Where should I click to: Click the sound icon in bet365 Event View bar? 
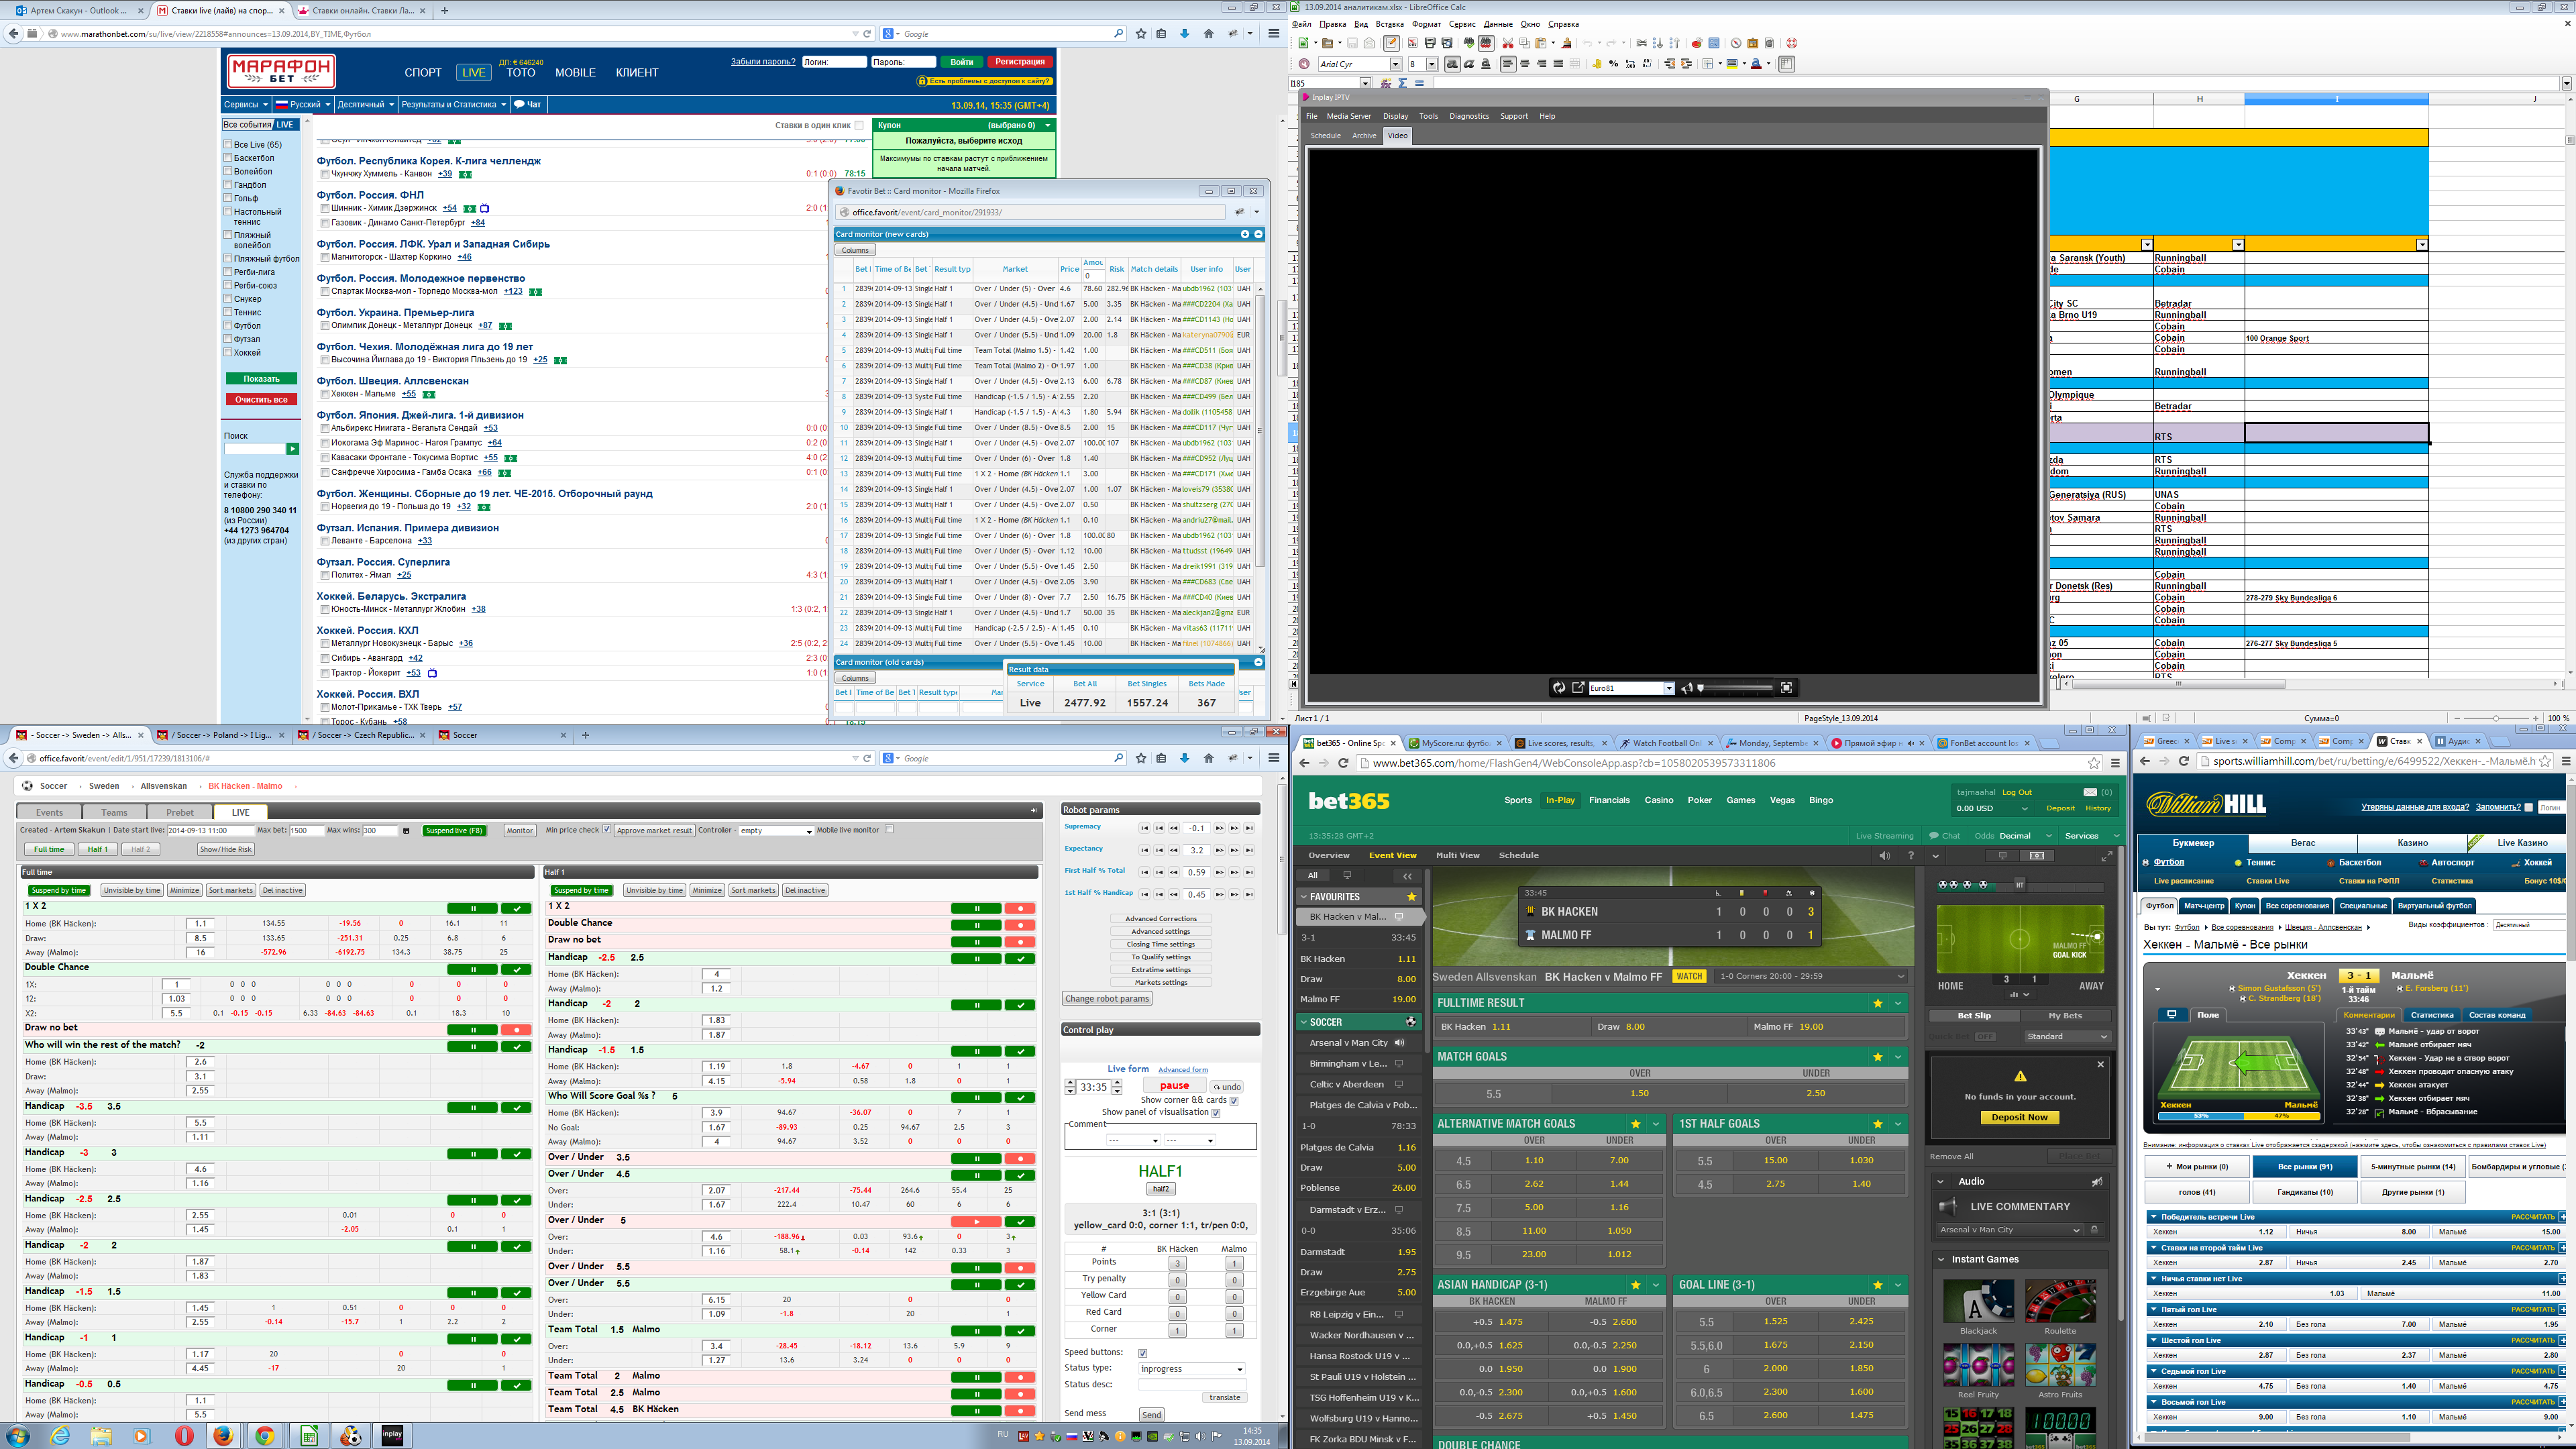point(1885,856)
